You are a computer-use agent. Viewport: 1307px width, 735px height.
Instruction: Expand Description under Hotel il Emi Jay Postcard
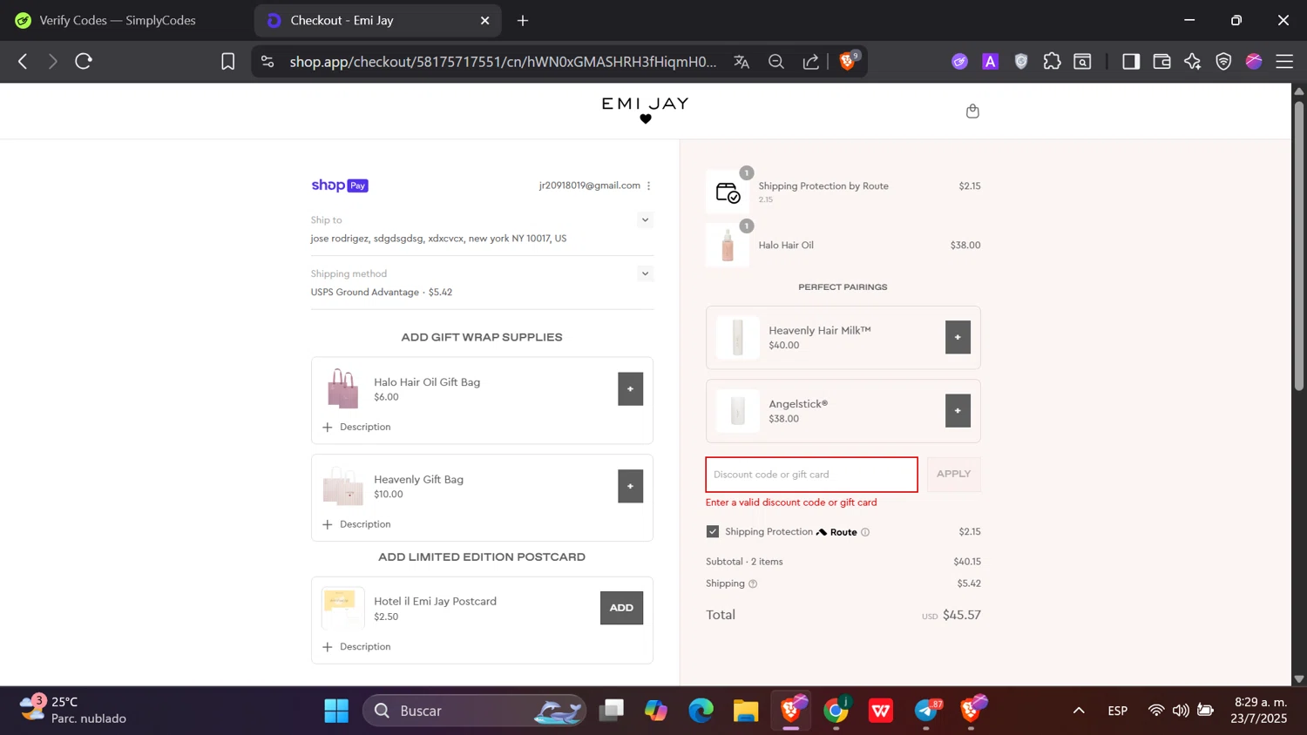356,646
